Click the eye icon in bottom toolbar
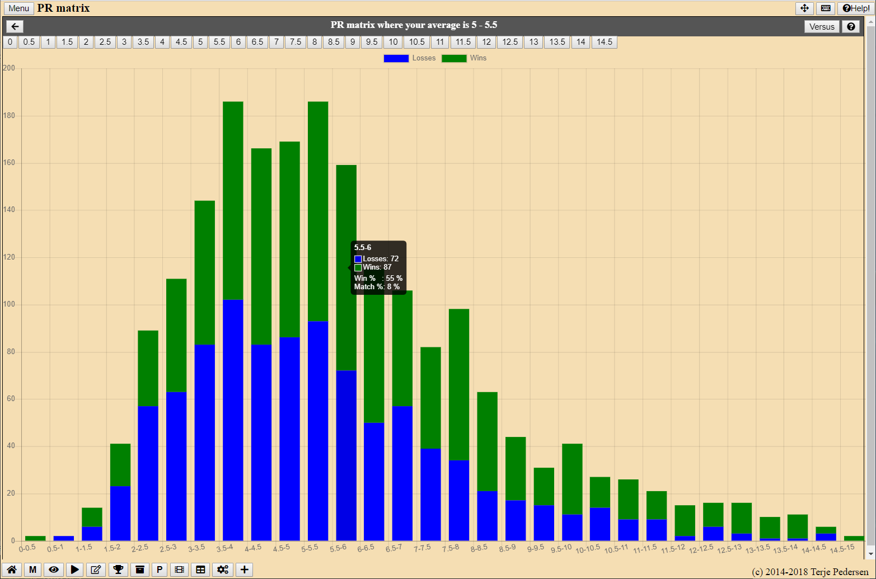 [x=54, y=569]
